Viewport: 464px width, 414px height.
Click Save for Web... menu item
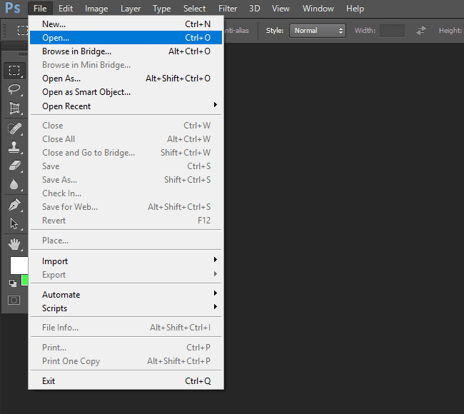[x=126, y=207]
